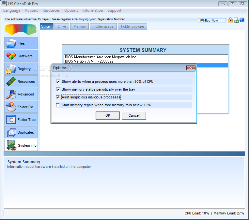Click the Memory Load status text
The height and width of the screenshot is (220, 249).
pos(229,213)
